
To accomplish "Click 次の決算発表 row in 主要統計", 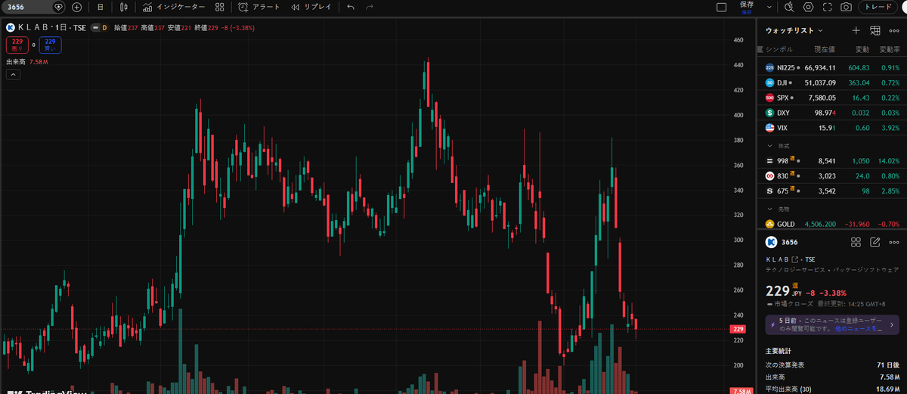I will pos(831,365).
